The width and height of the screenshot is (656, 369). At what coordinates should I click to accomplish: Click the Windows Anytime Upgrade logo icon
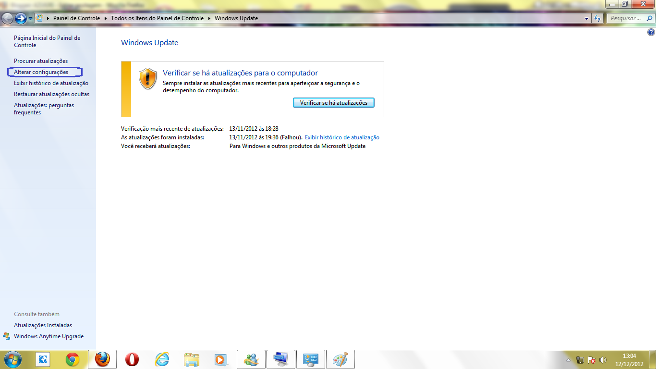click(x=7, y=336)
